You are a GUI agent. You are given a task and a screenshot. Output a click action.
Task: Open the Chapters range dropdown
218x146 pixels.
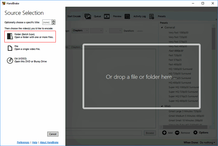click(80, 30)
